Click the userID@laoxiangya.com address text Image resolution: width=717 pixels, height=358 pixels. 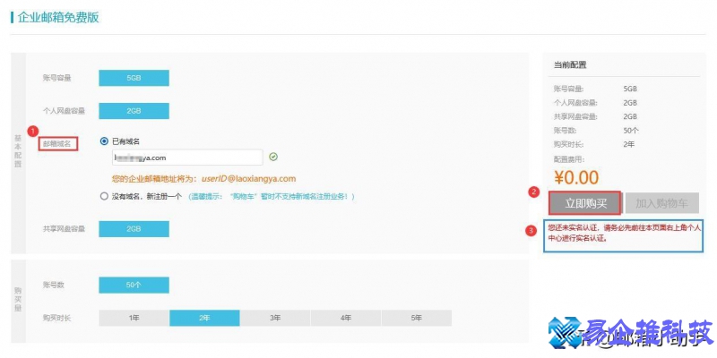coord(249,178)
